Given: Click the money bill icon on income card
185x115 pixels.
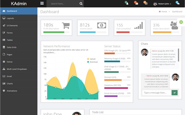Looking at the screenshot, I should pos(101,25).
